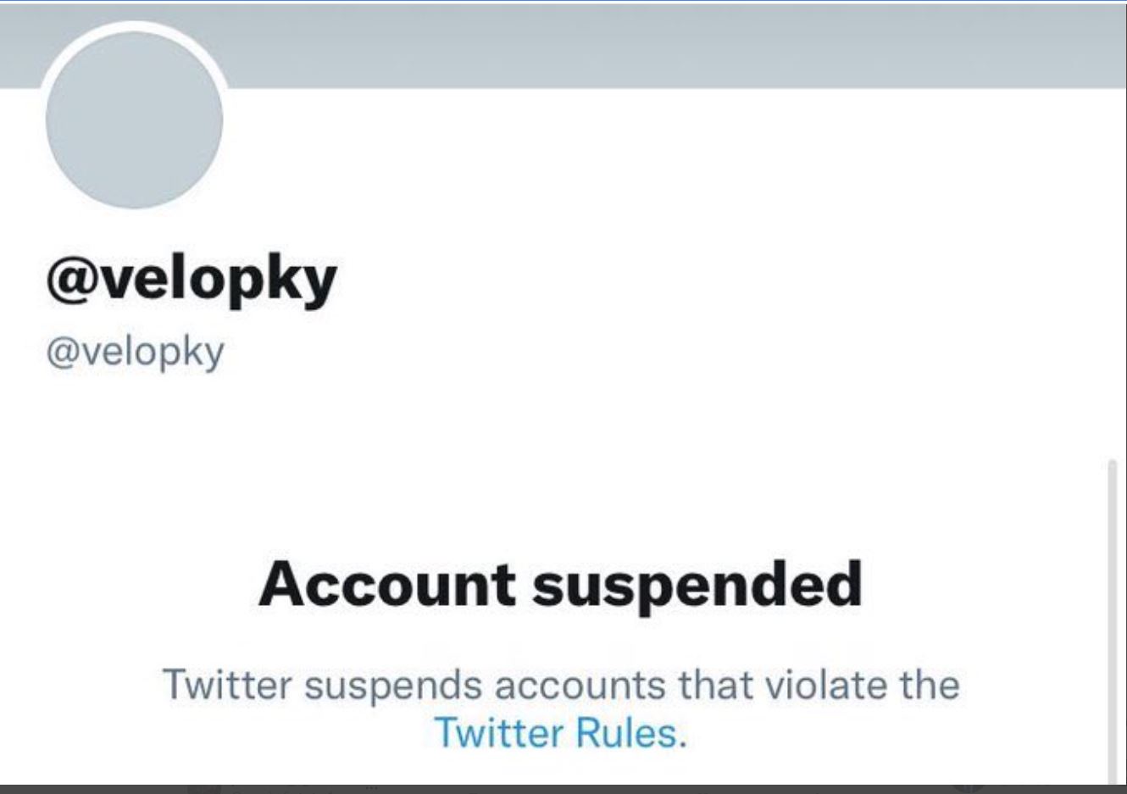Click the Account suspended heading
1127x794 pixels.
[x=563, y=585]
